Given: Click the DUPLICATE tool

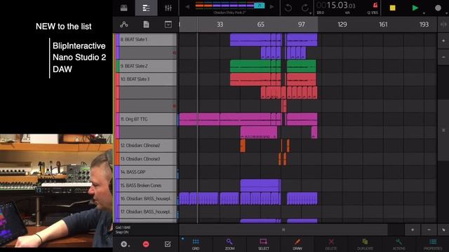Looking at the screenshot, I should (x=365, y=244).
